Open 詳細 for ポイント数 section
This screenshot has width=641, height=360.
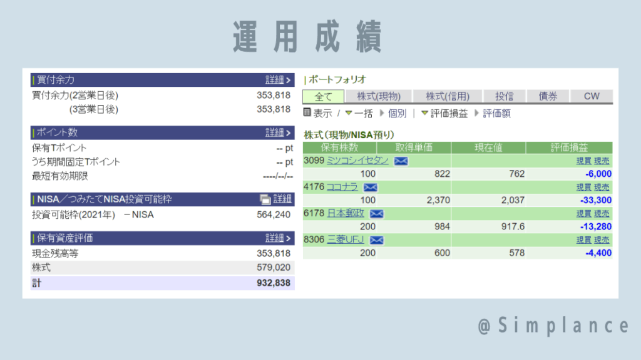tap(278, 132)
